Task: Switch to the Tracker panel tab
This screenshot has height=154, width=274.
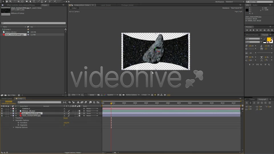Action: point(252,99)
